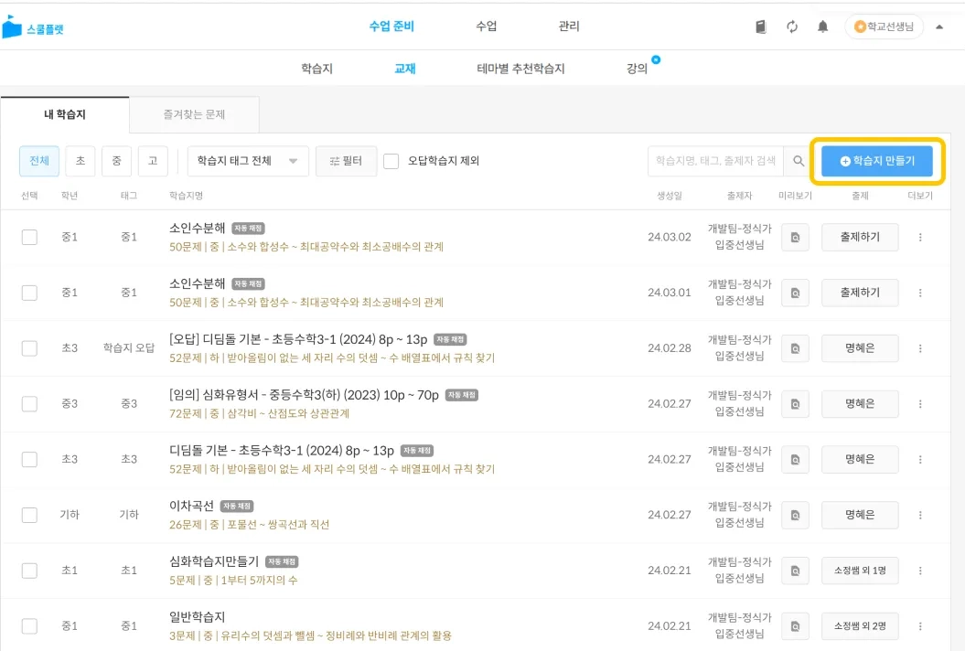Screen dimensions: 965x651
Task: Check the 일반학습지 row
Action: [29, 625]
